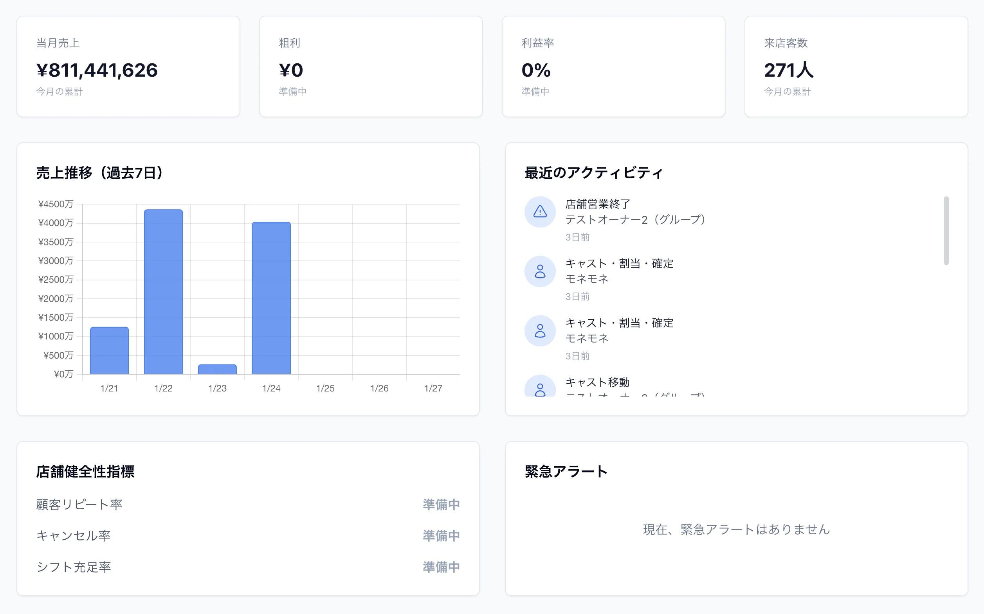Click the first キャスト・割当・確定 user icon
The image size is (984, 614).
[x=540, y=271]
